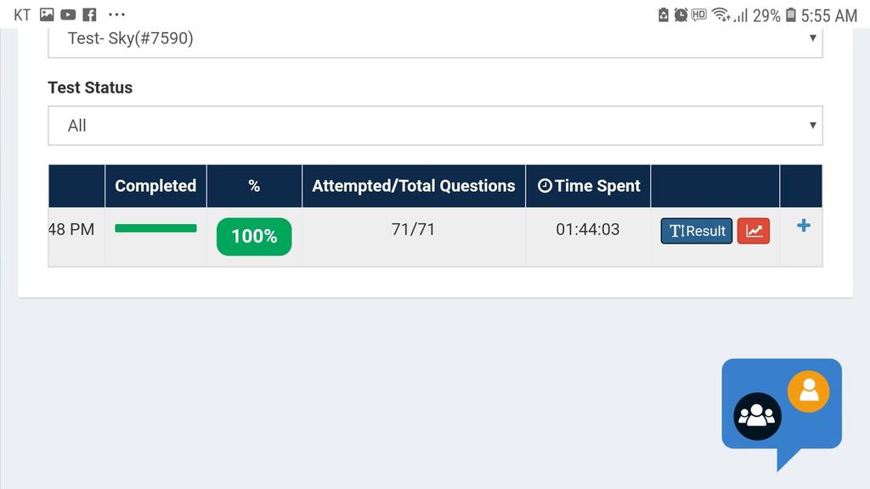
Task: Open the red performance chart icon
Action: click(x=753, y=231)
